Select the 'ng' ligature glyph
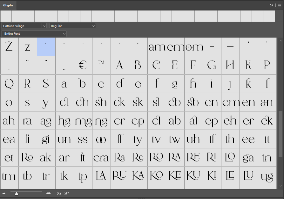The image size is (284, 199). (x=101, y=121)
